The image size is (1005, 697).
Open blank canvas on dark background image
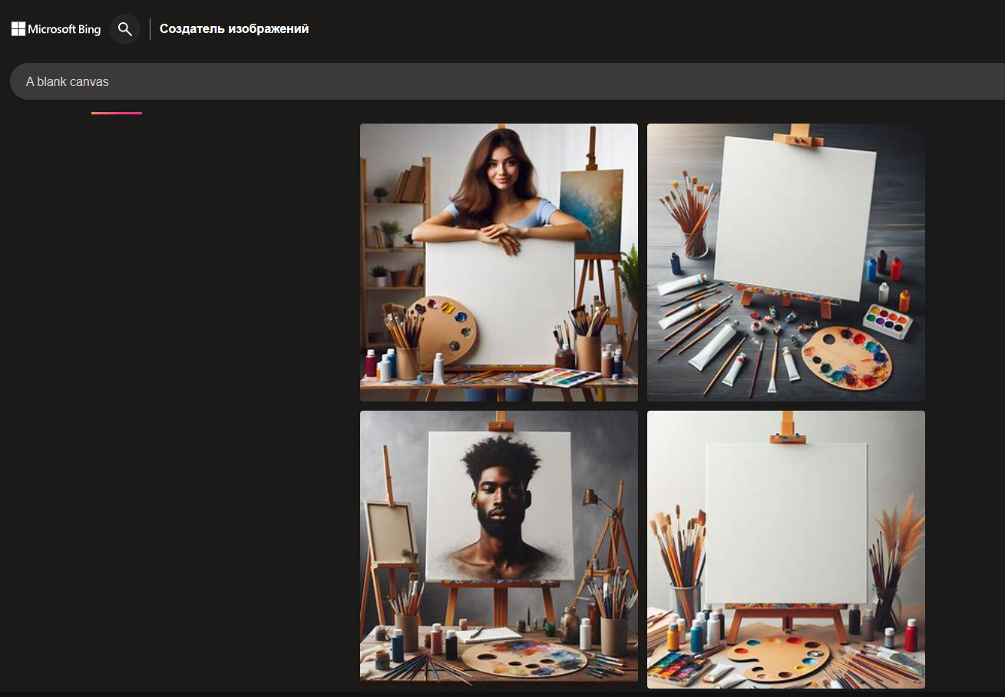tap(786, 263)
